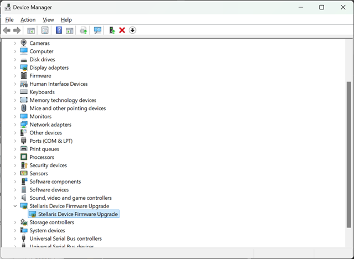
Task: Click the Forward arrow toolbar icon
Action: click(17, 30)
